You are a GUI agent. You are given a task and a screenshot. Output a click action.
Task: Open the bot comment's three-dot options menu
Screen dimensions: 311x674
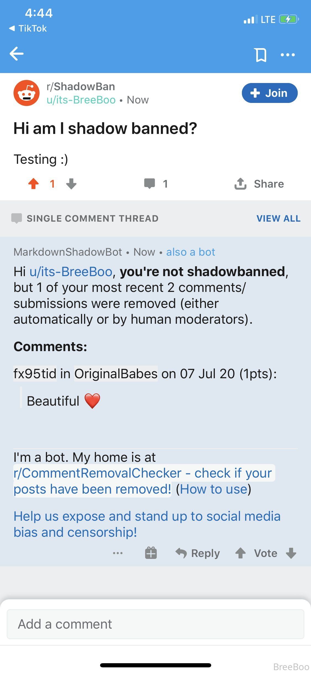[118, 553]
